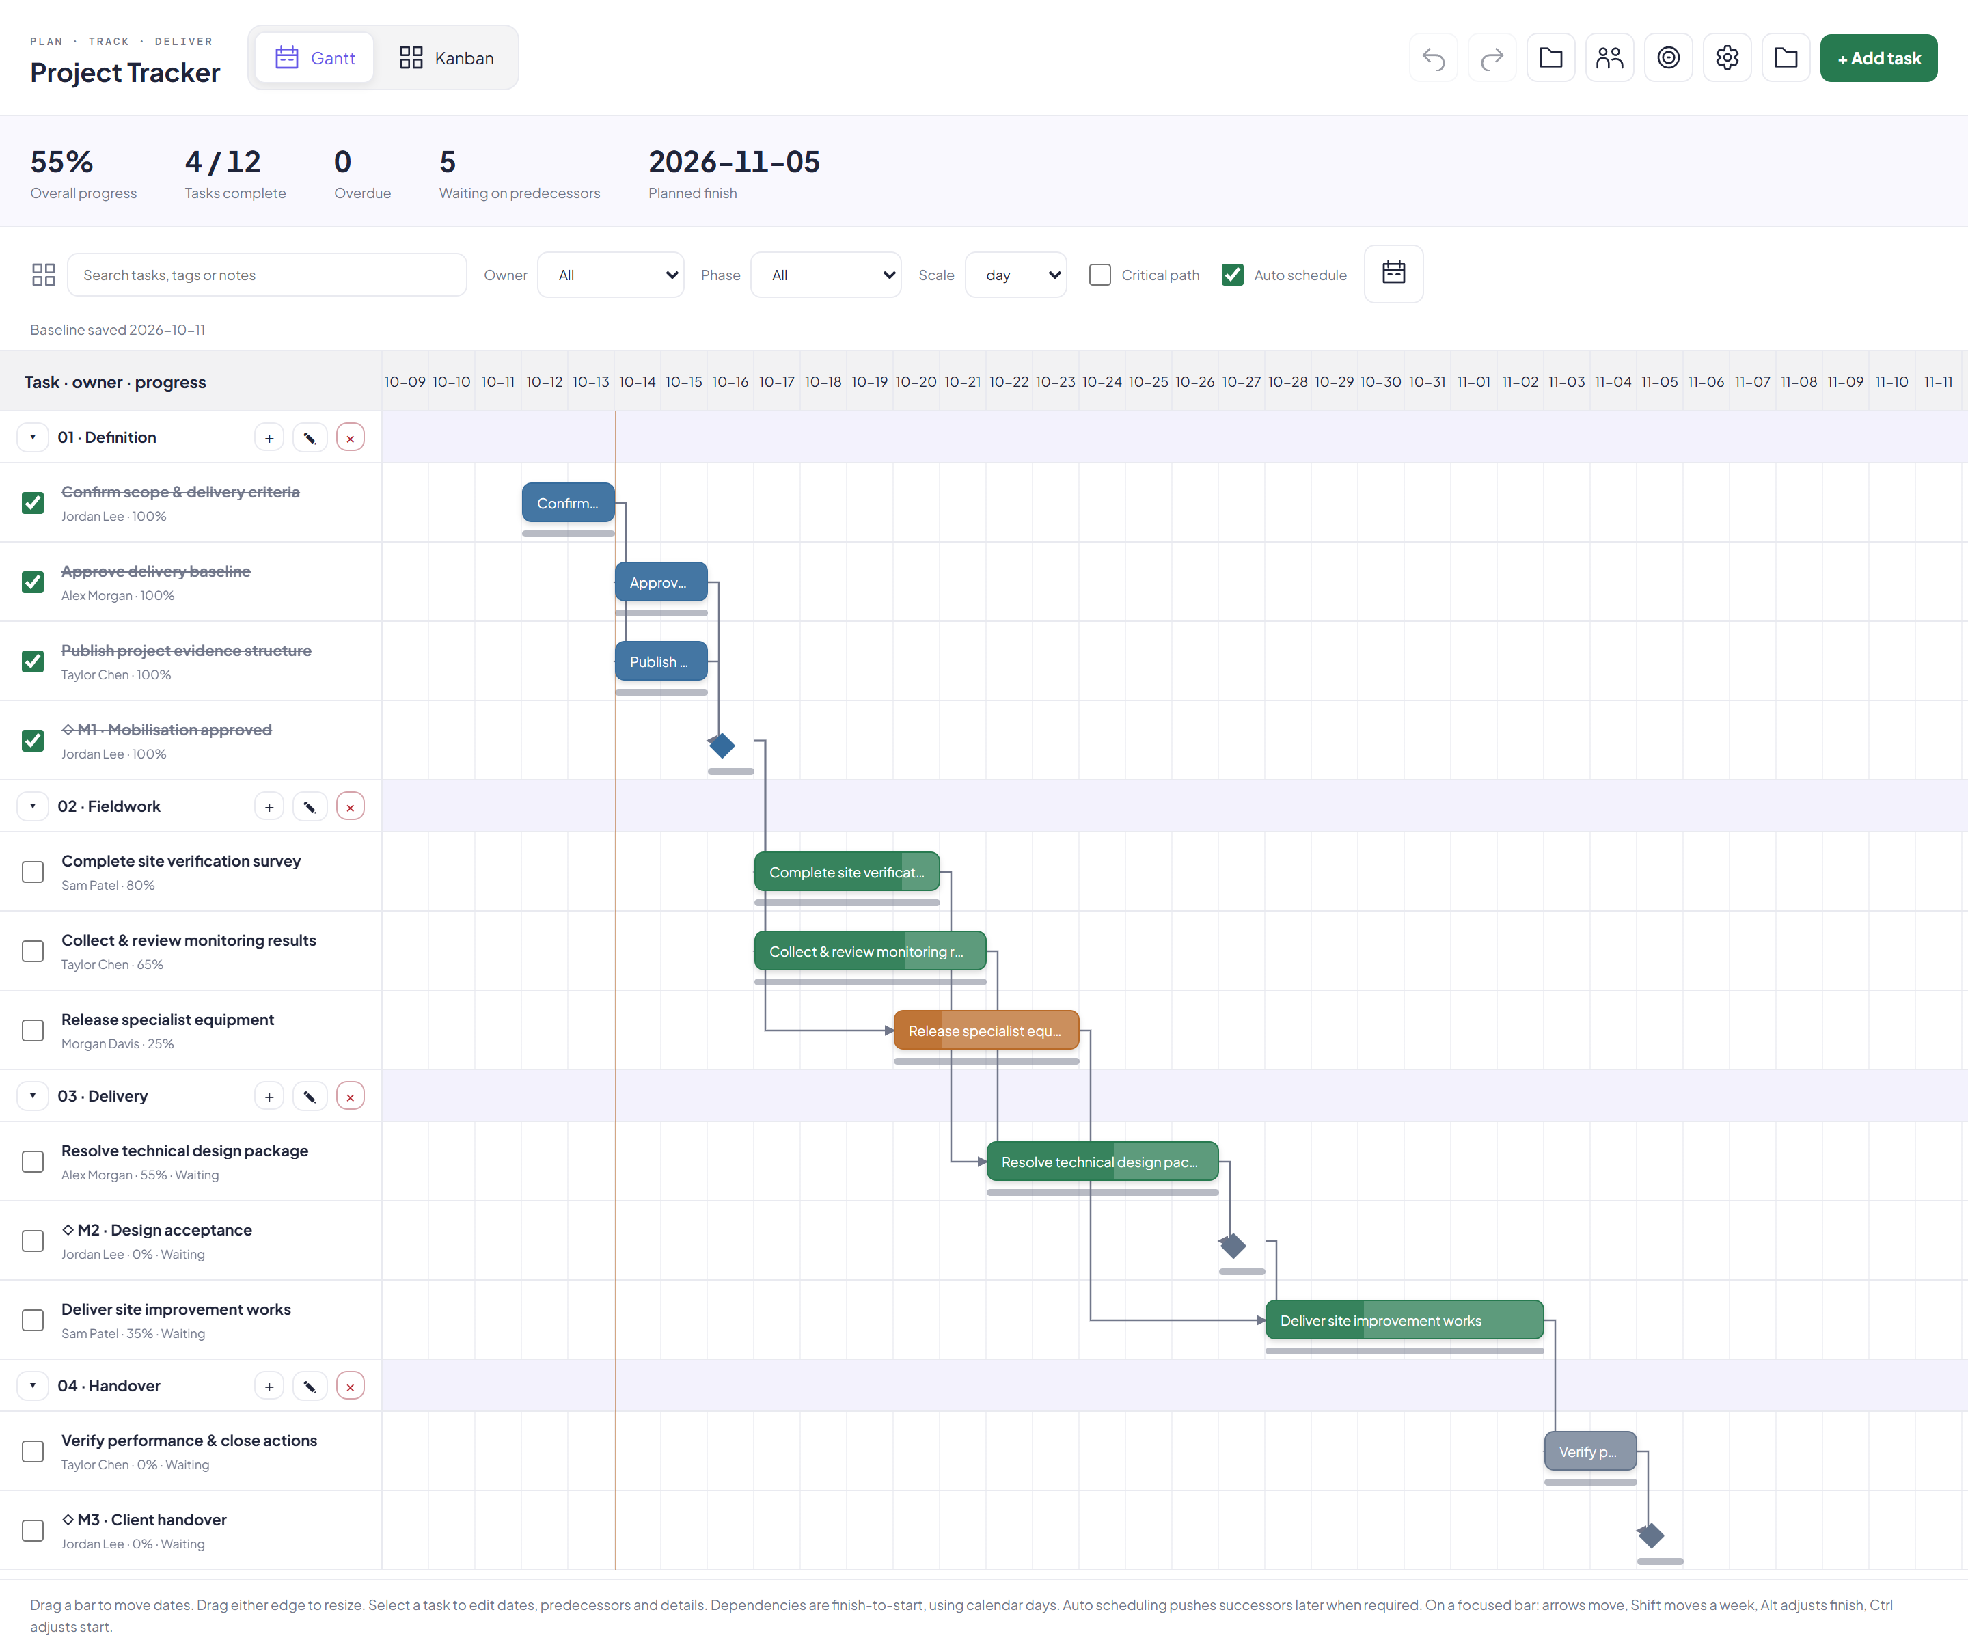Switch to the Kanban view tab

pos(447,58)
